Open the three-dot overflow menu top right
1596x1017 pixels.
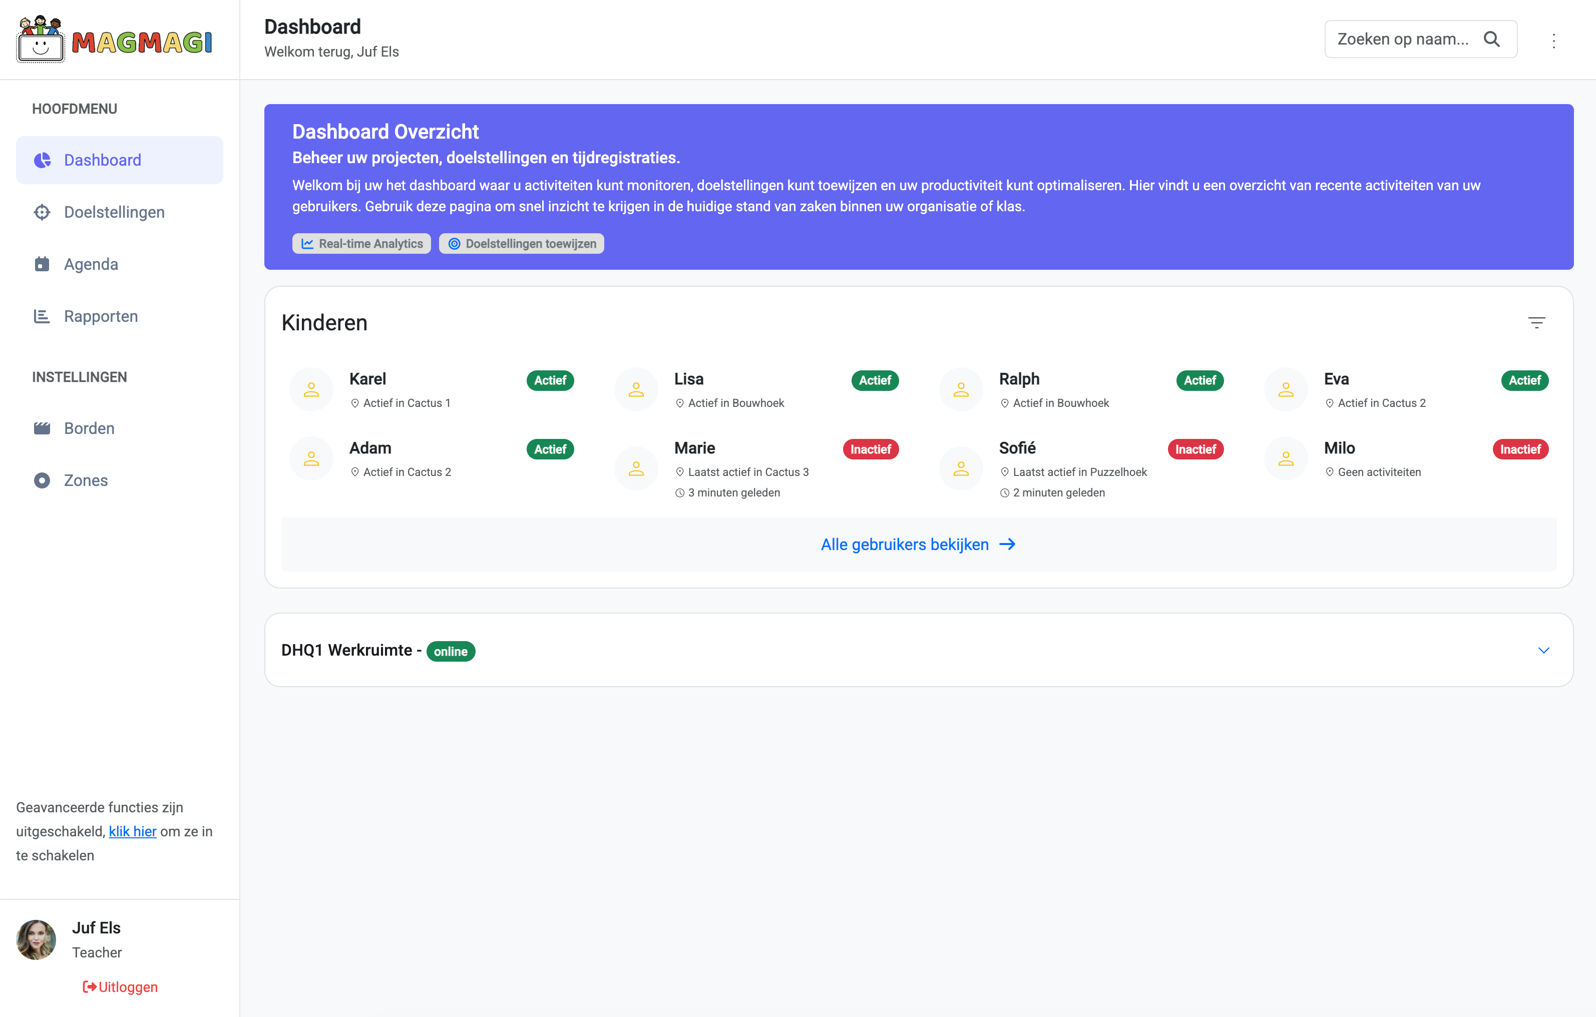point(1554,41)
